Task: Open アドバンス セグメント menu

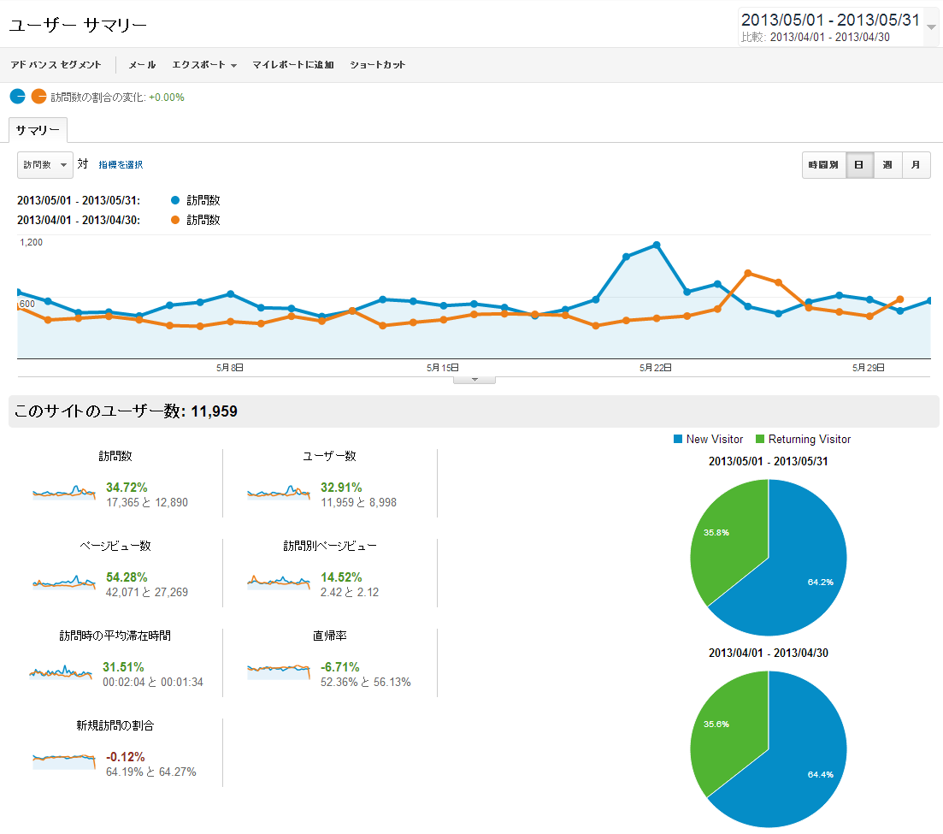Action: click(x=56, y=65)
